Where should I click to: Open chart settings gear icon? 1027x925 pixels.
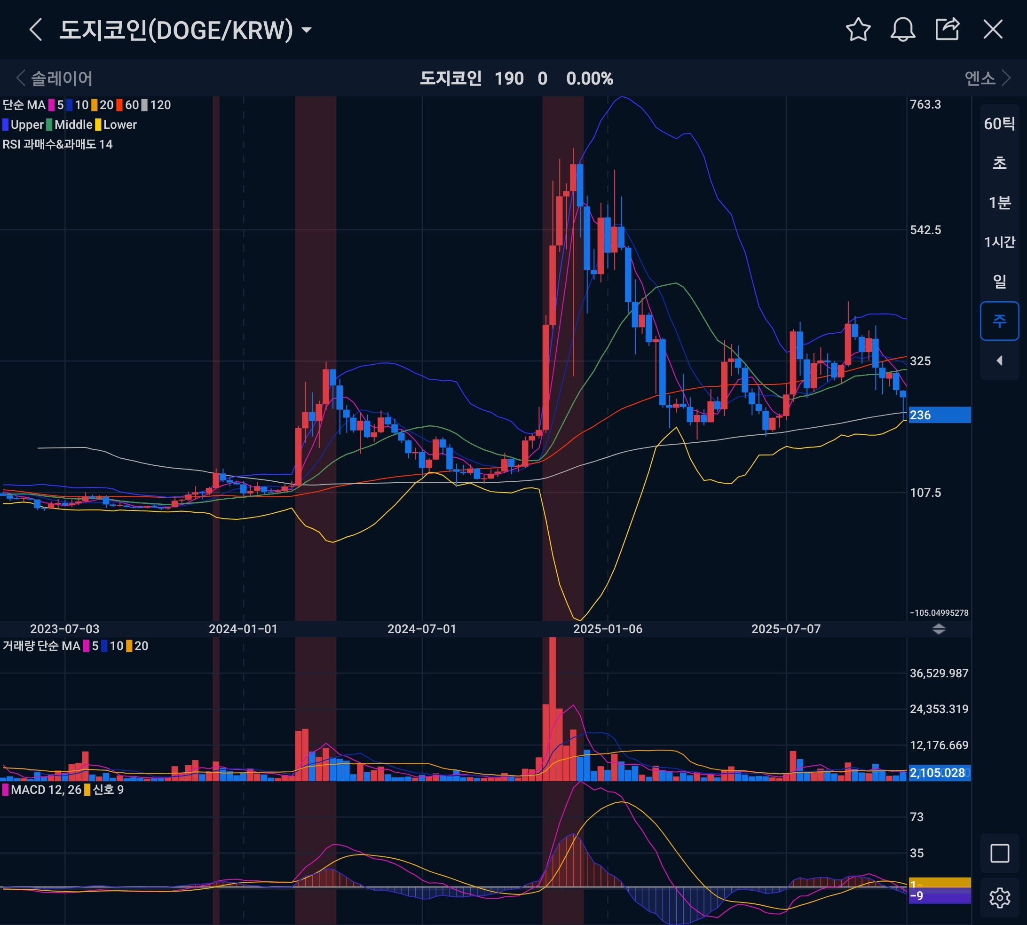[x=999, y=898]
